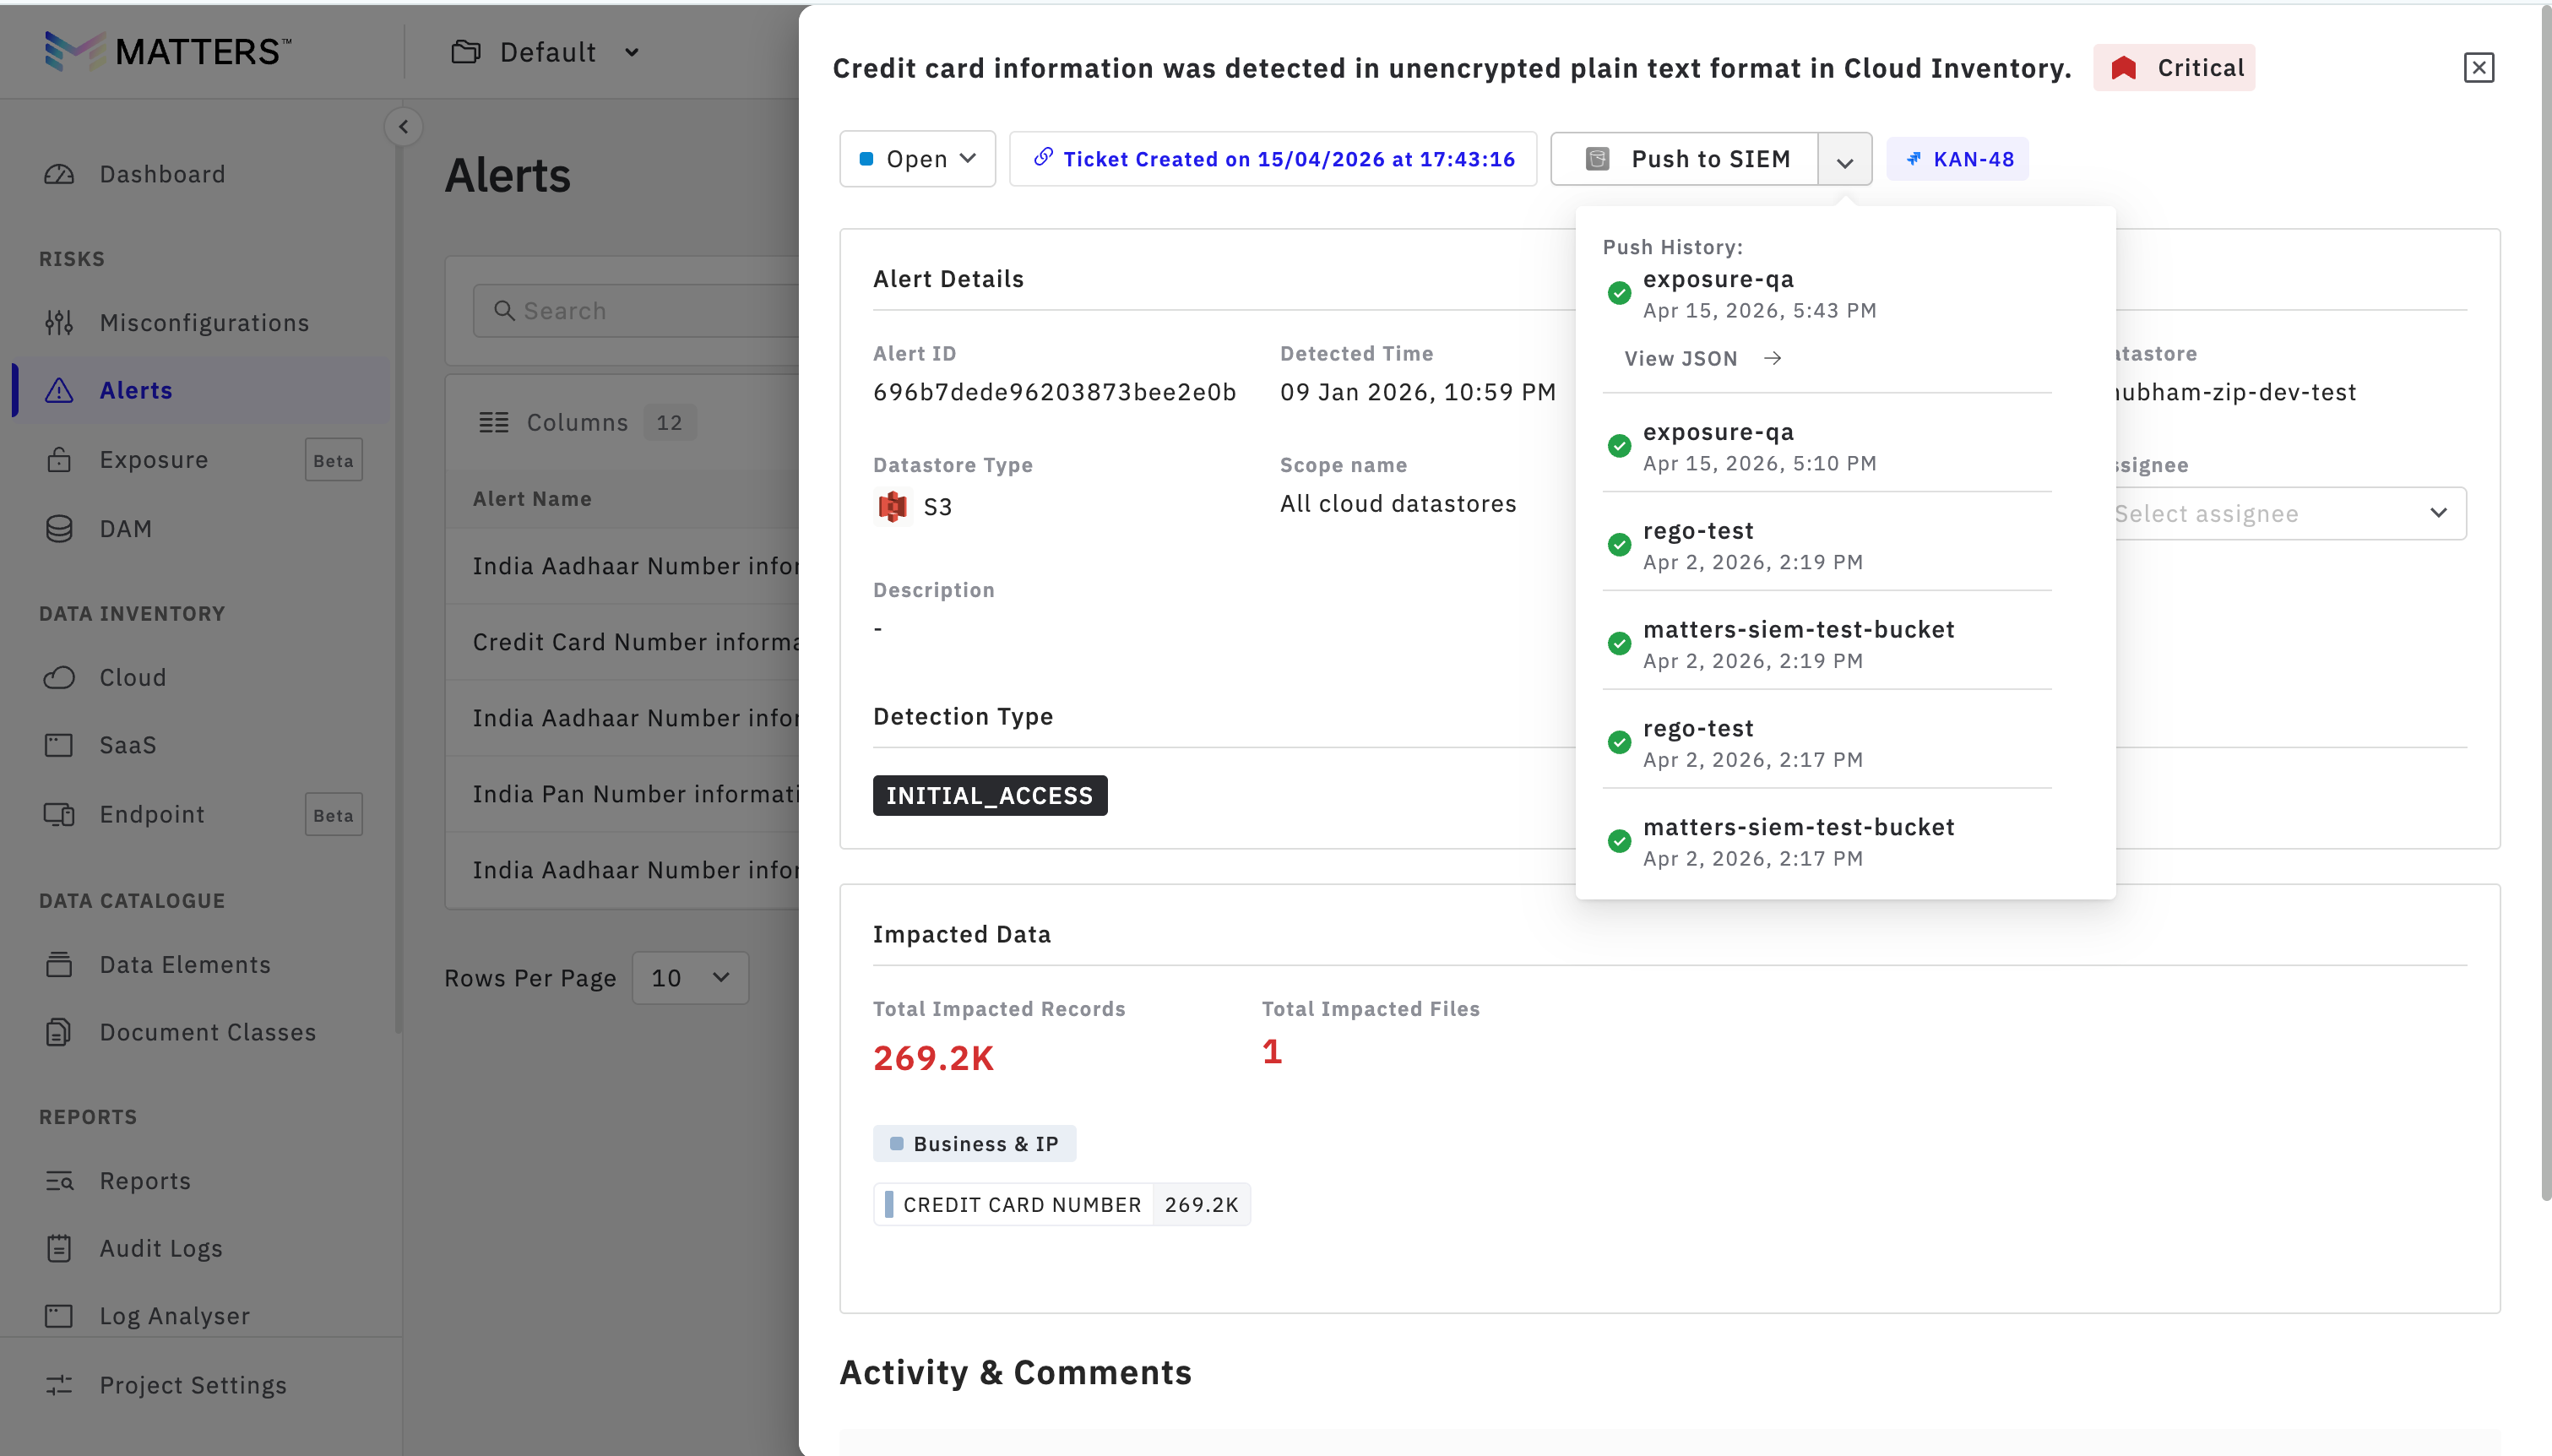
Task: Click the Audit Logs clipboard icon
Action: coord(59,1249)
